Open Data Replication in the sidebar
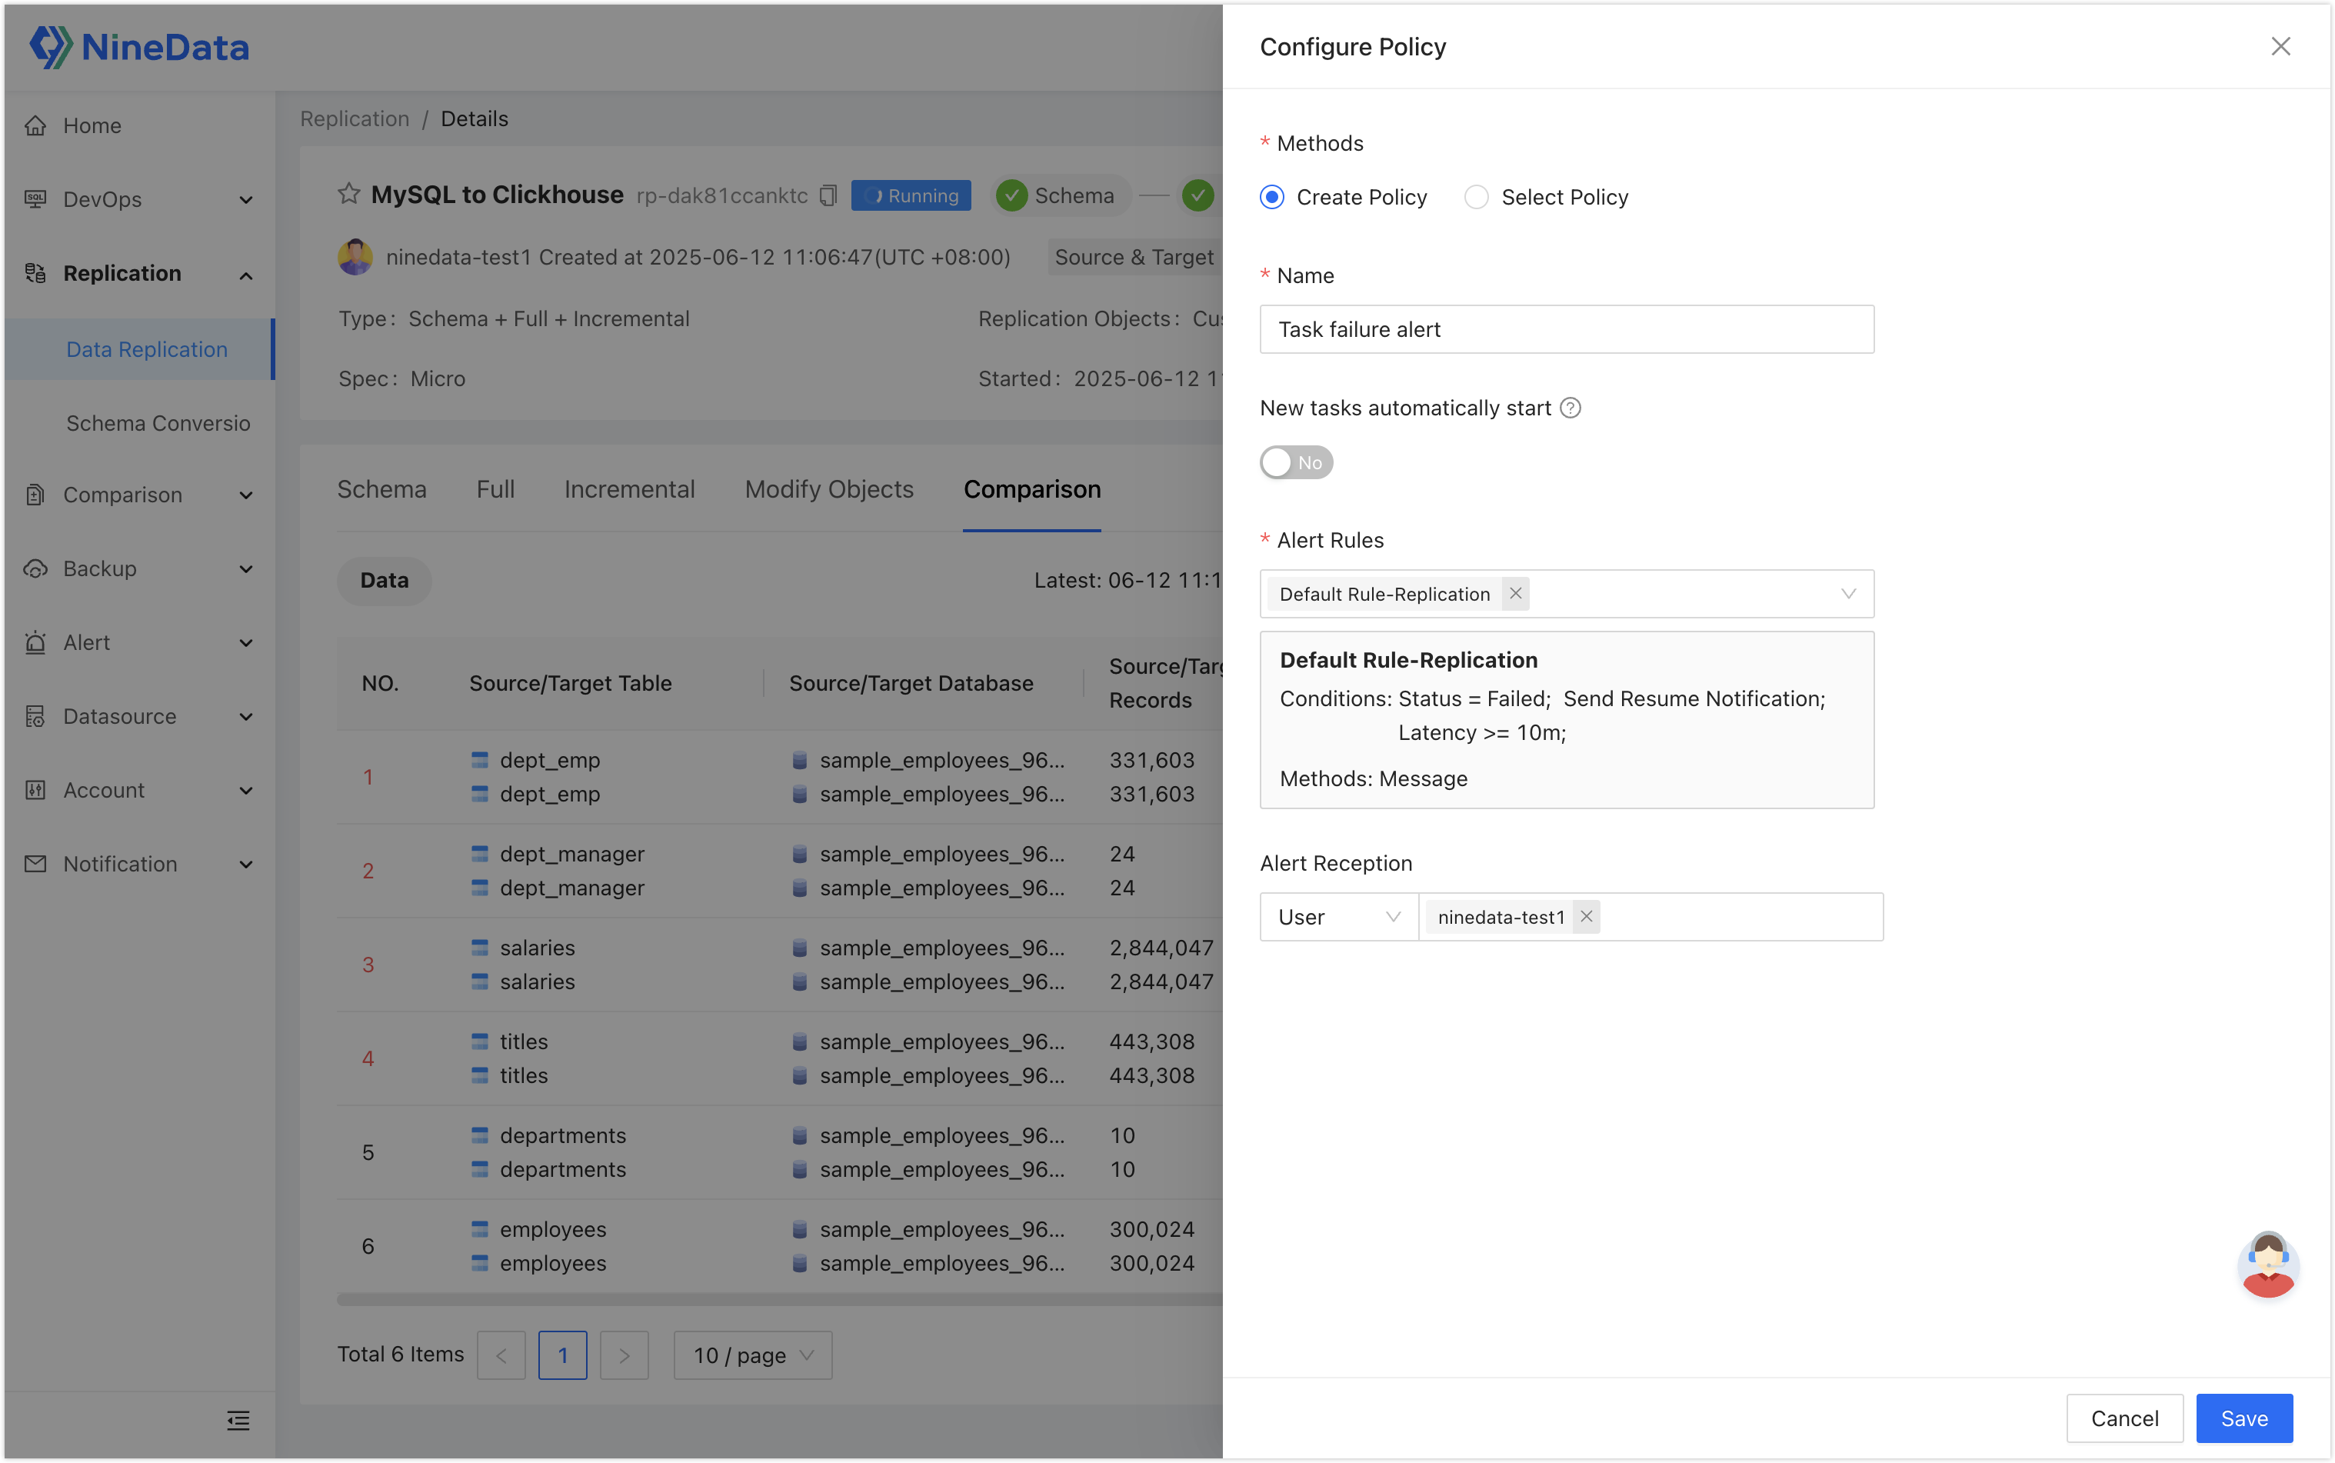The image size is (2335, 1463). tap(139, 349)
